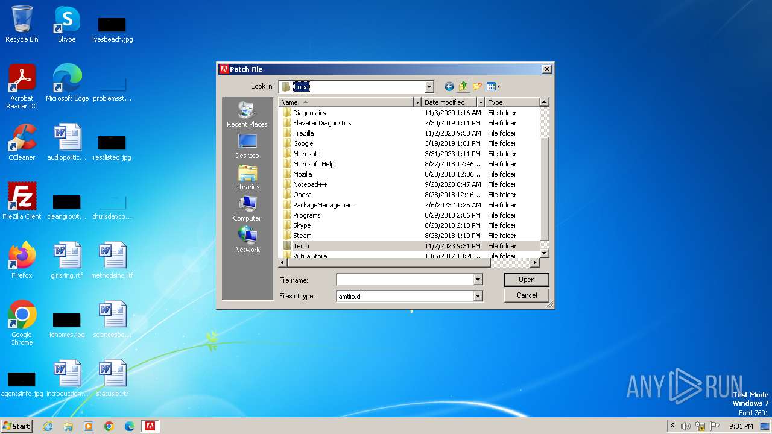772x434 pixels.
Task: Open Chrome from the taskbar
Action: [x=109, y=426]
